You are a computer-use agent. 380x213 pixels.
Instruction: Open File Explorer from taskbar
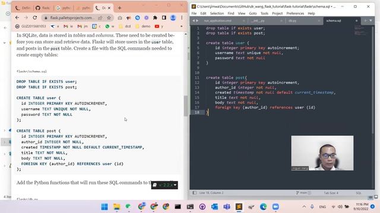pos(116,206)
